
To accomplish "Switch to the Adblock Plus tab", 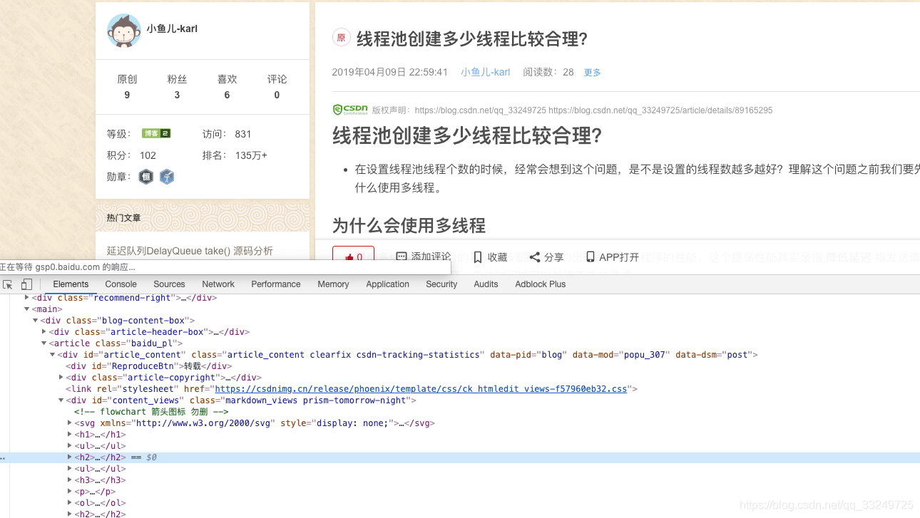I will (x=540, y=284).
